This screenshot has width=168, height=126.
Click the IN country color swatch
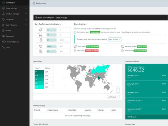pos(39,72)
